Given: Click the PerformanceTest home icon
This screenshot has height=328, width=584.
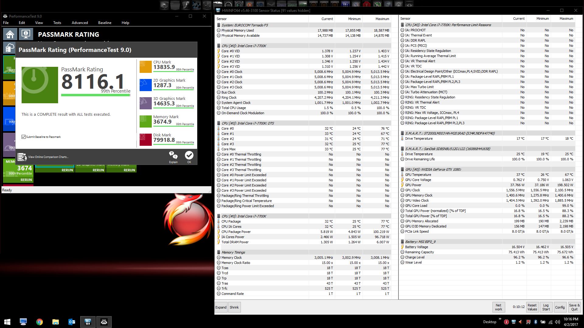Looking at the screenshot, I should (x=10, y=34).
